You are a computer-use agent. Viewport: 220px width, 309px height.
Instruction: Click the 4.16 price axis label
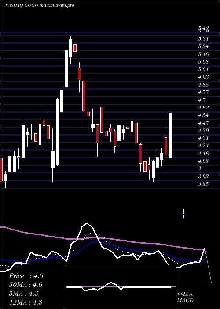click(203, 154)
